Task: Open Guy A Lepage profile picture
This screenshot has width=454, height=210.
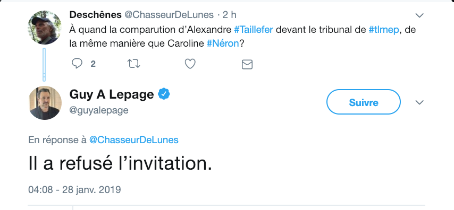Action: click(x=45, y=103)
